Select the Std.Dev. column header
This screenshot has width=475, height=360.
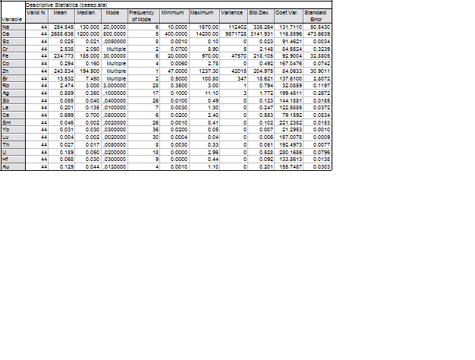tap(261, 16)
